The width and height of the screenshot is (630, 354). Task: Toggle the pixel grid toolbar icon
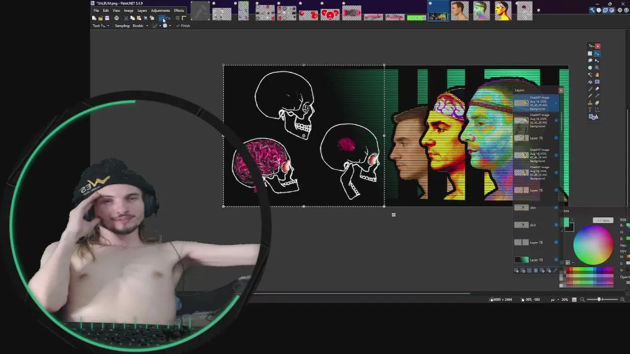coord(178,18)
